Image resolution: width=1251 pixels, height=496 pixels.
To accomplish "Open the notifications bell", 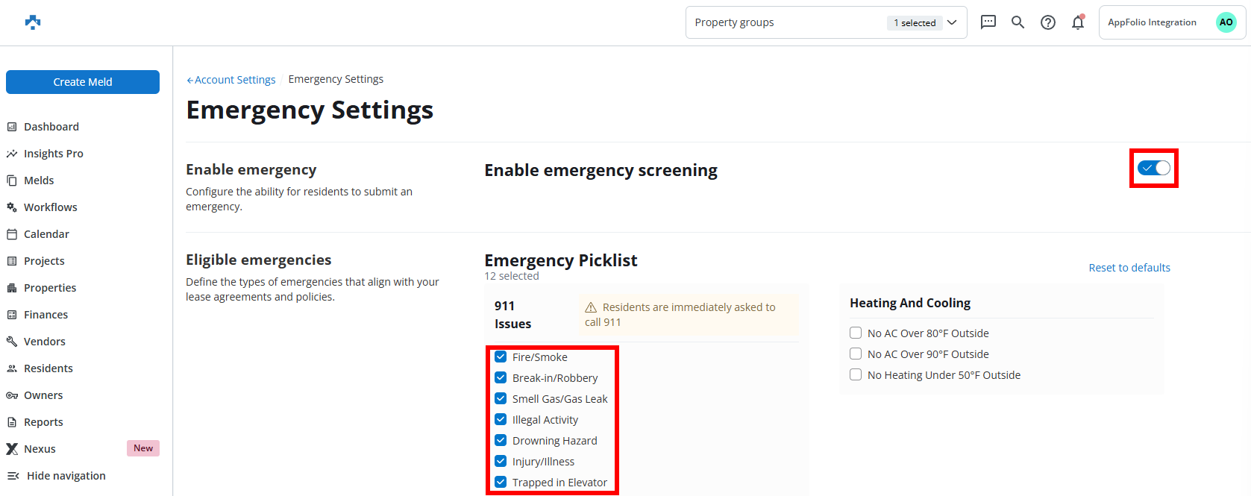I will pos(1078,22).
